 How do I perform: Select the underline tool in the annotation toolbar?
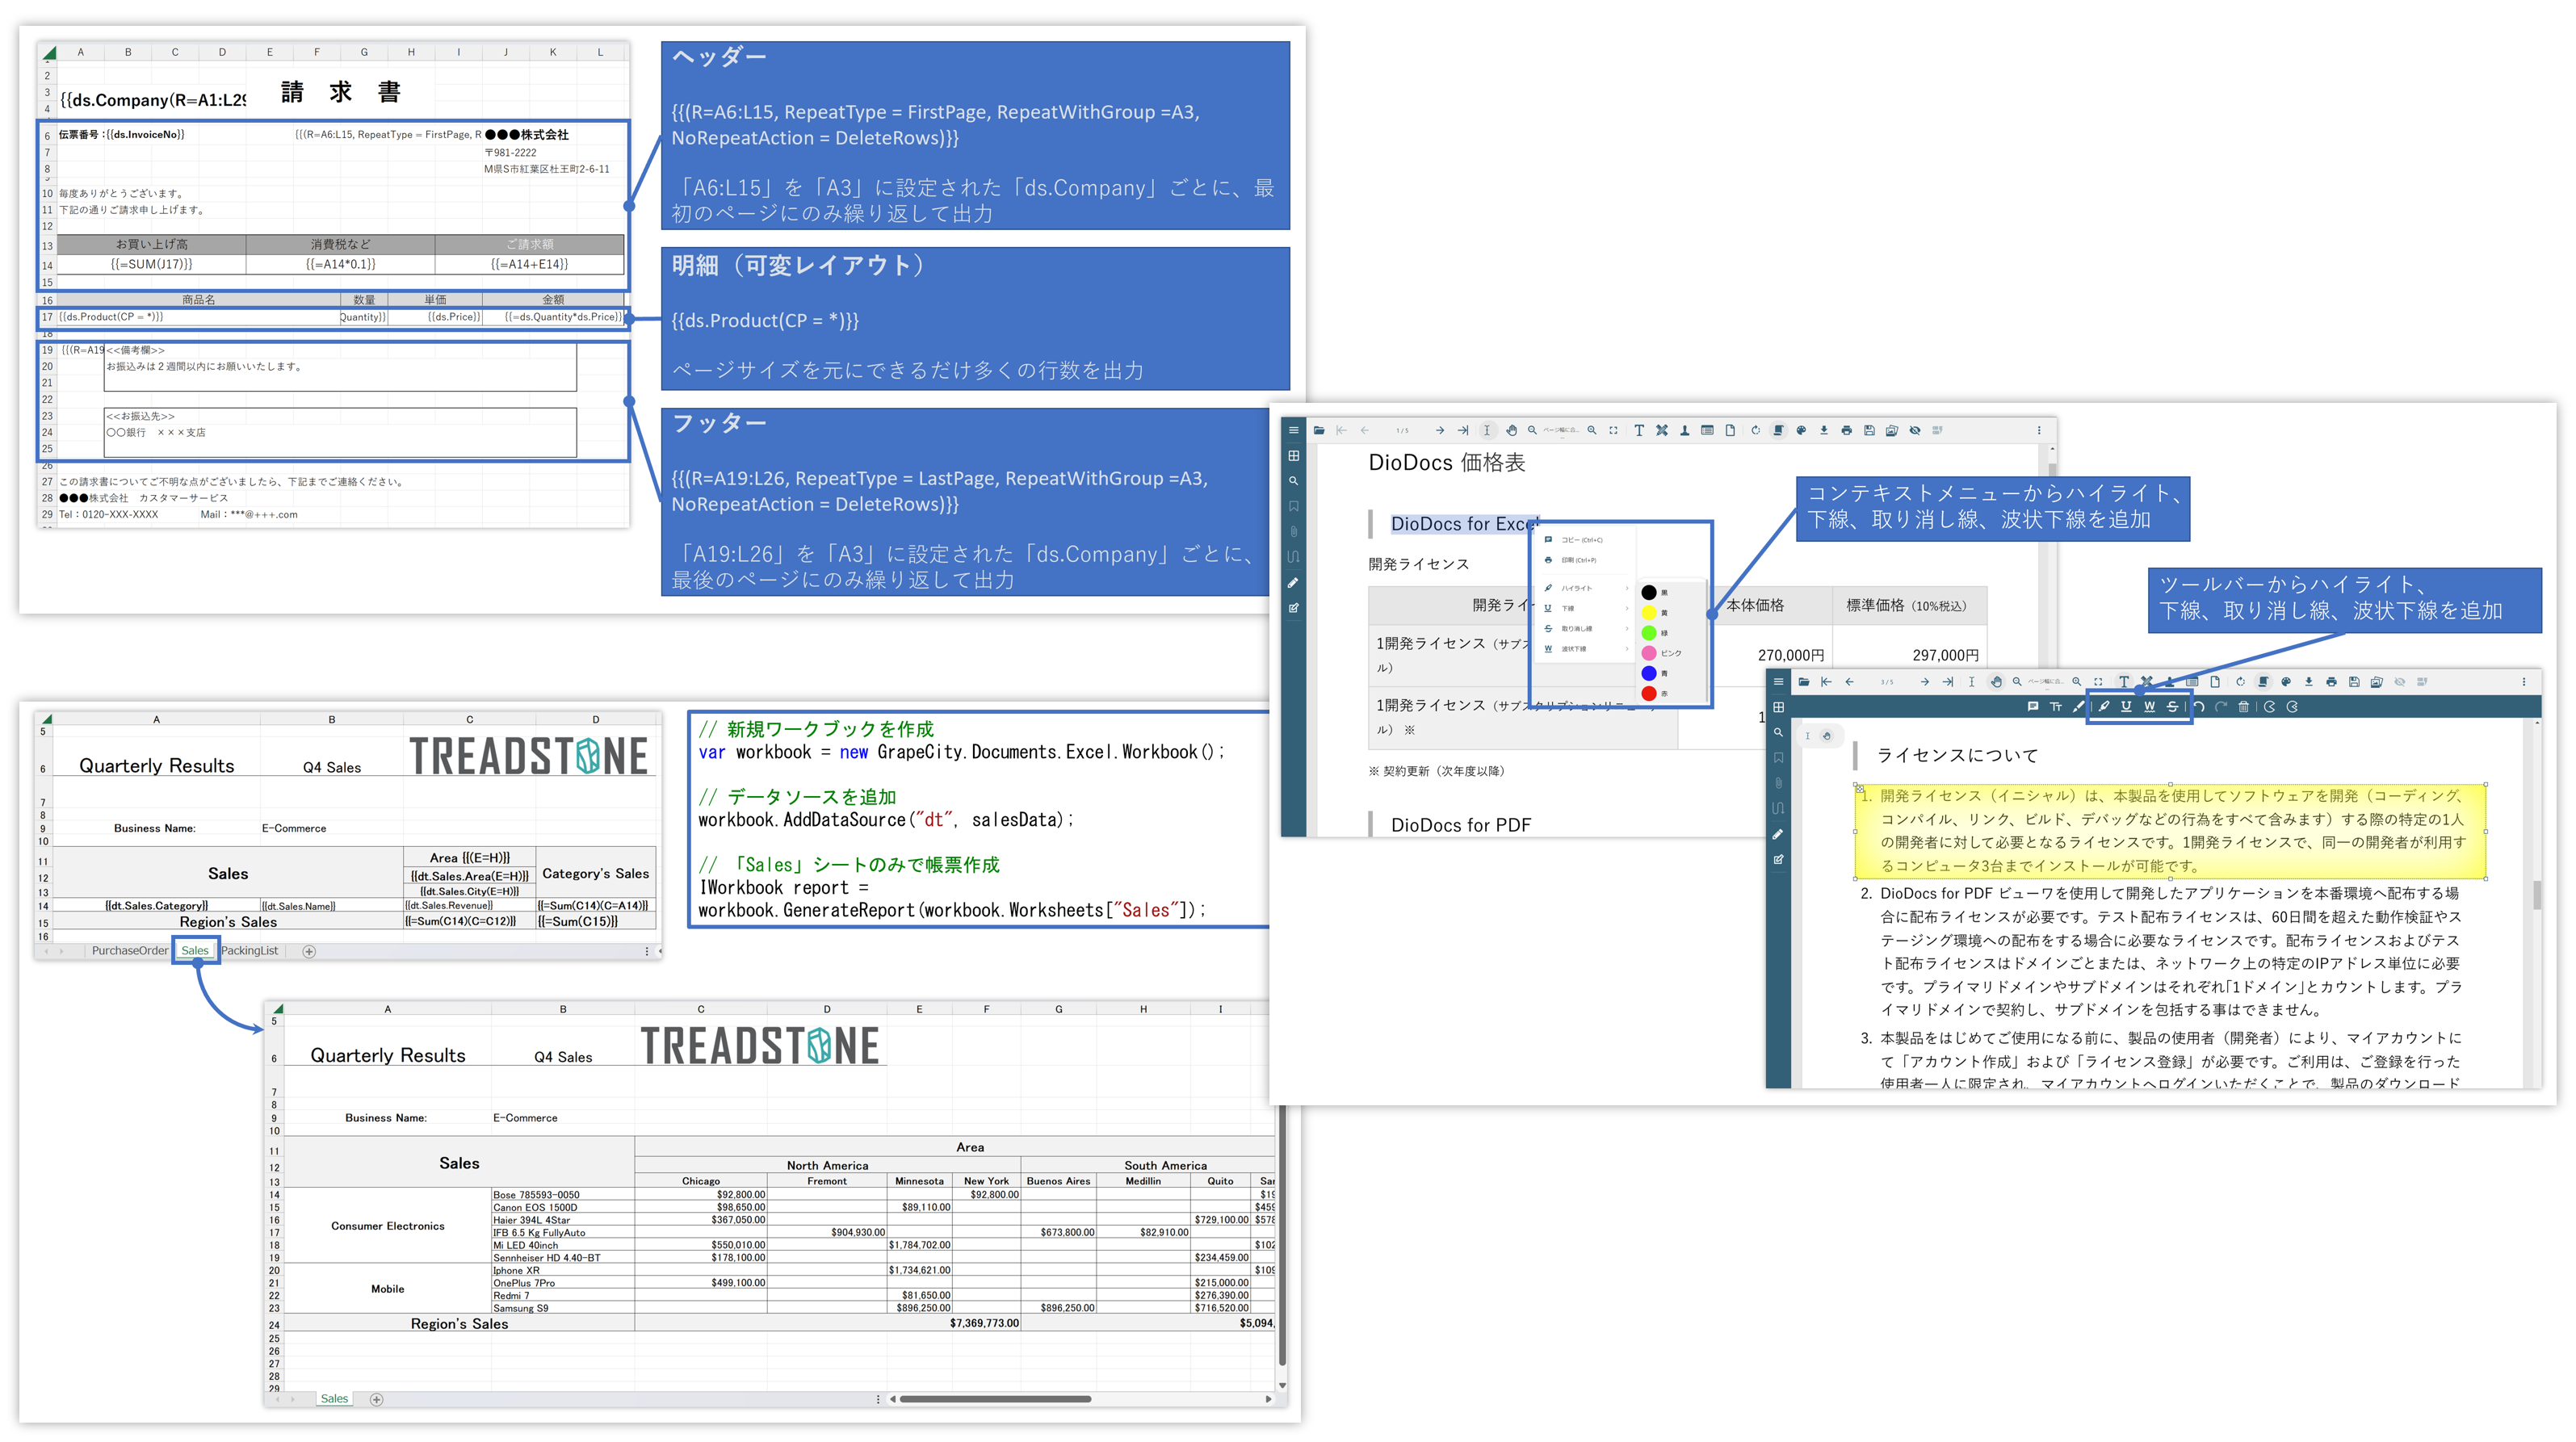(x=2126, y=707)
